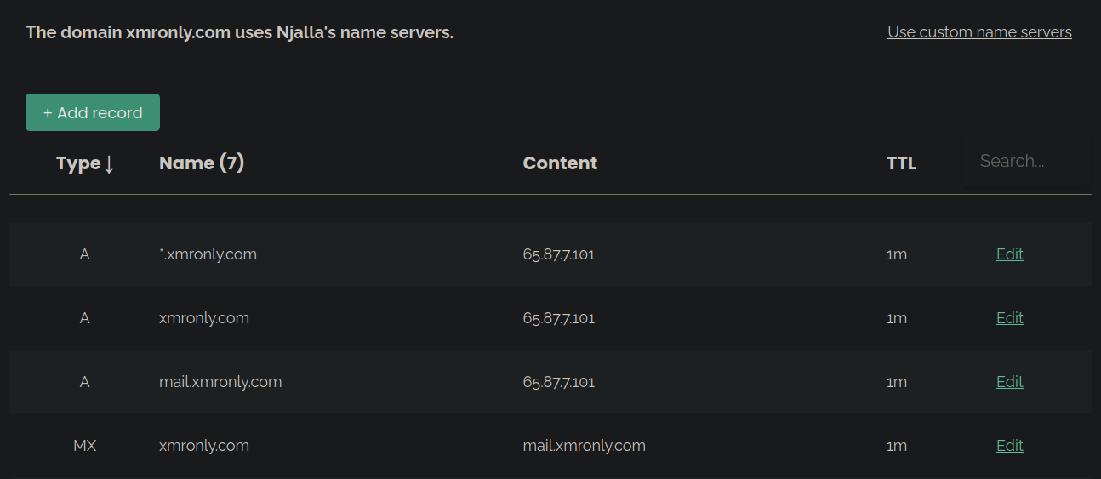Sort by the Name (7) column header
Viewport: 1101px width, 479px height.
[x=202, y=163]
